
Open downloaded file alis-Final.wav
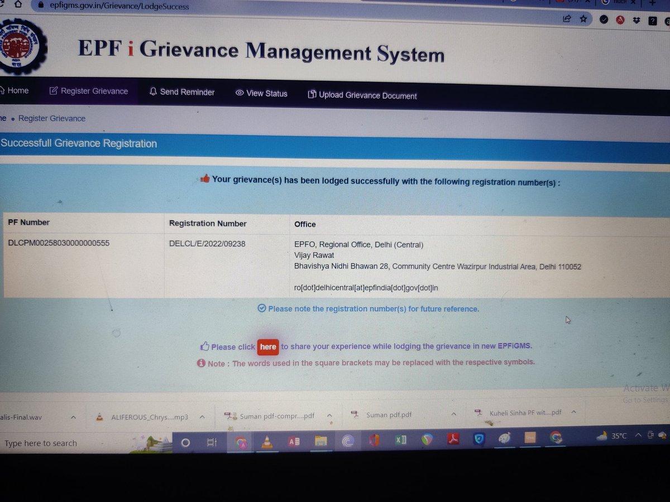[x=21, y=417]
